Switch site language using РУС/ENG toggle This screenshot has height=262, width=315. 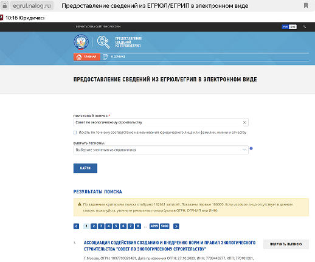tap(289, 27)
